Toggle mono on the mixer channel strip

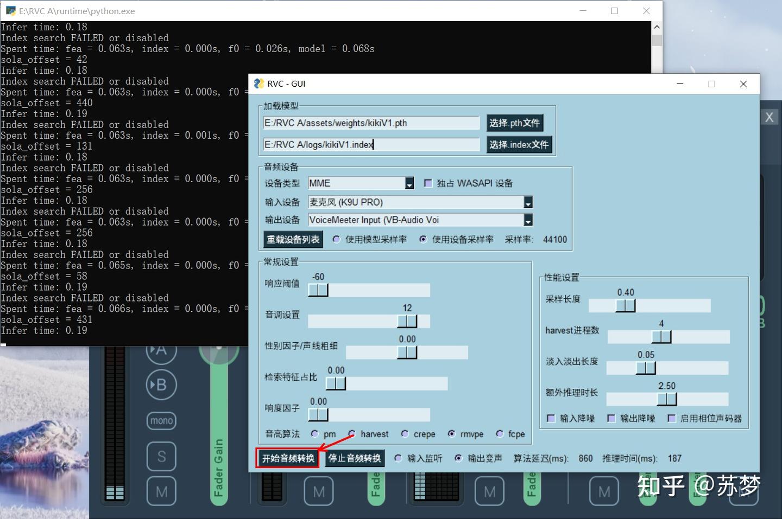[161, 420]
